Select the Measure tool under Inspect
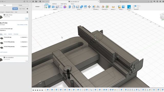 113,7
